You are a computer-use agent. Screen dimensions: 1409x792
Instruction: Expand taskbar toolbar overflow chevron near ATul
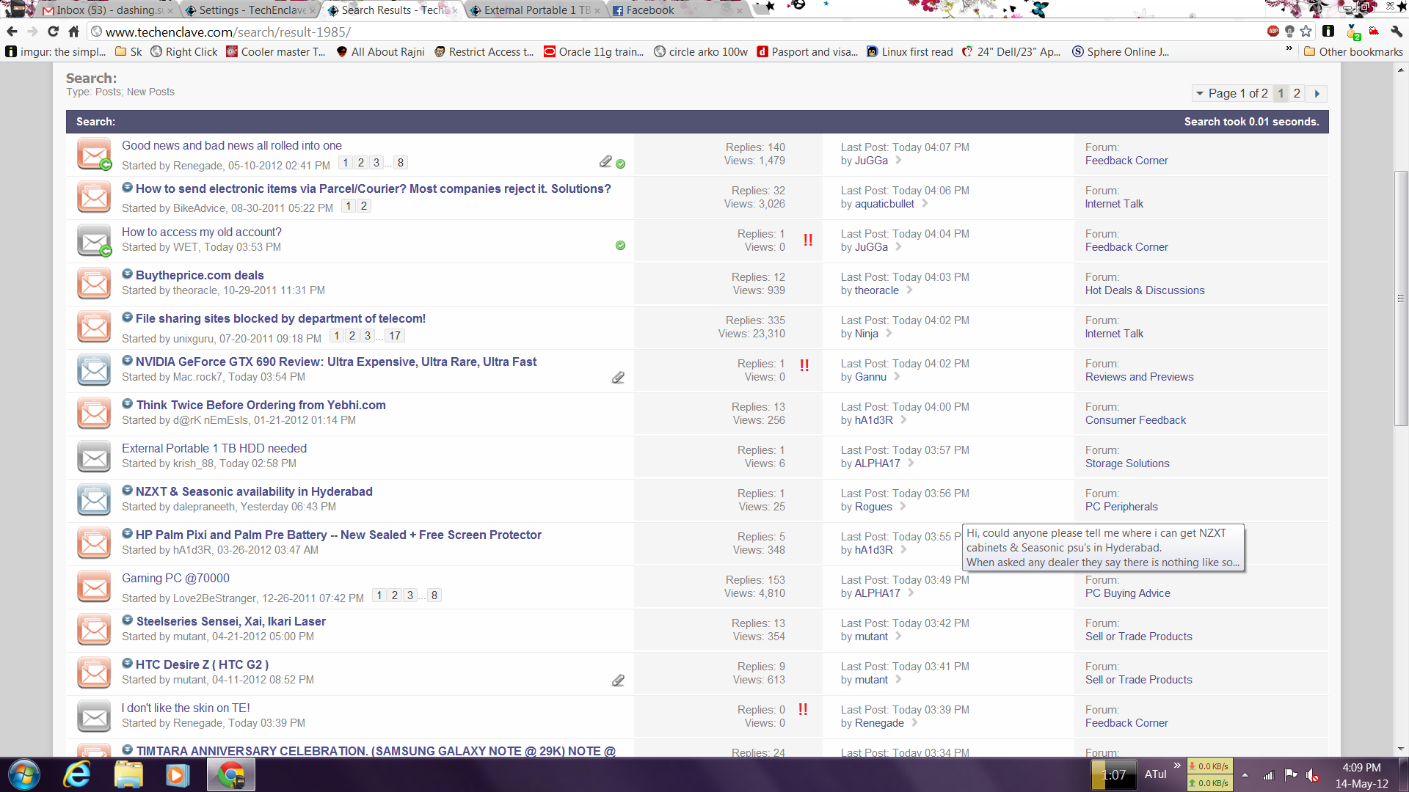(1177, 766)
